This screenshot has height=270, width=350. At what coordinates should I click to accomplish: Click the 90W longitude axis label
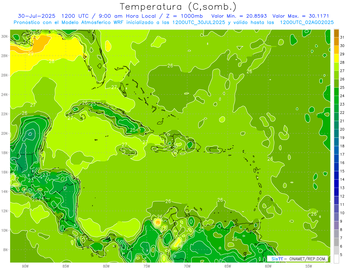(x=25, y=266)
